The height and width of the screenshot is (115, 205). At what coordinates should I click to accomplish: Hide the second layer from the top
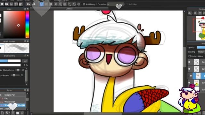189,69
